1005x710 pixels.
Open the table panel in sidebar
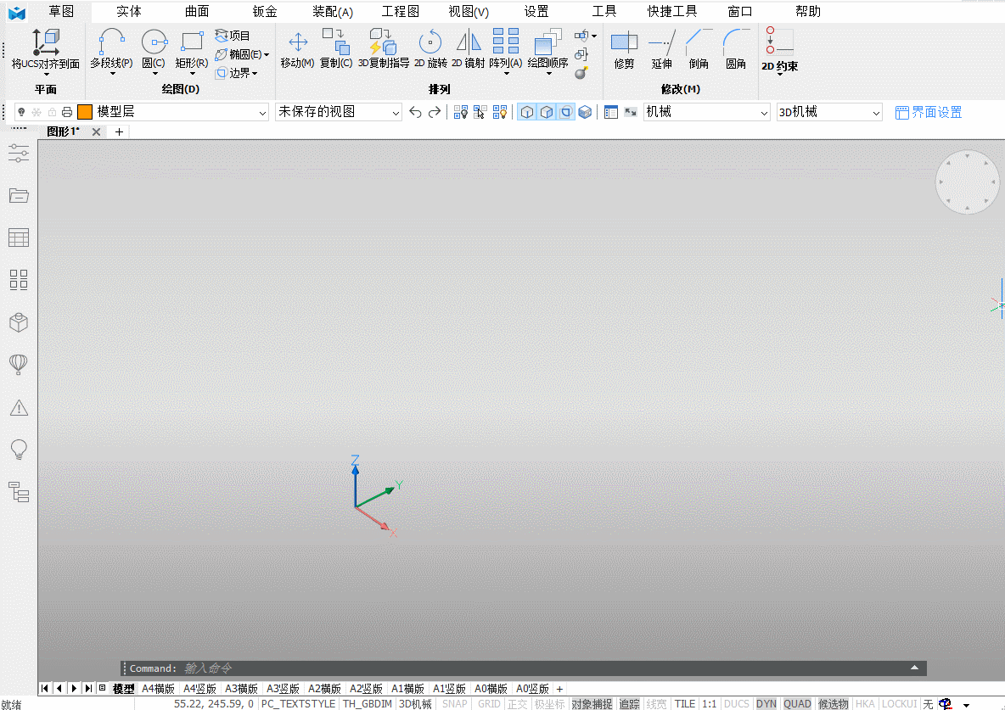pyautogui.click(x=19, y=238)
